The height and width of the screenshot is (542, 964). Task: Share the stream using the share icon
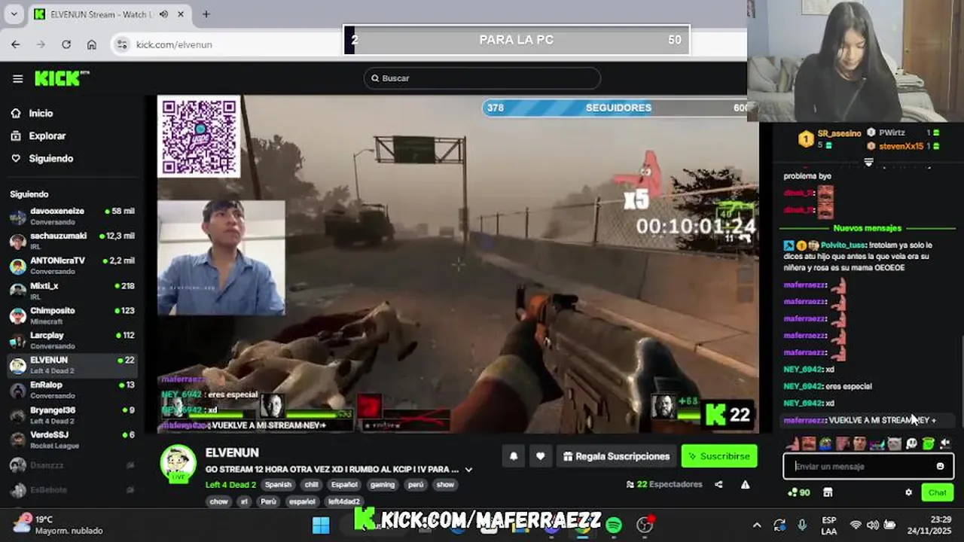coord(718,485)
